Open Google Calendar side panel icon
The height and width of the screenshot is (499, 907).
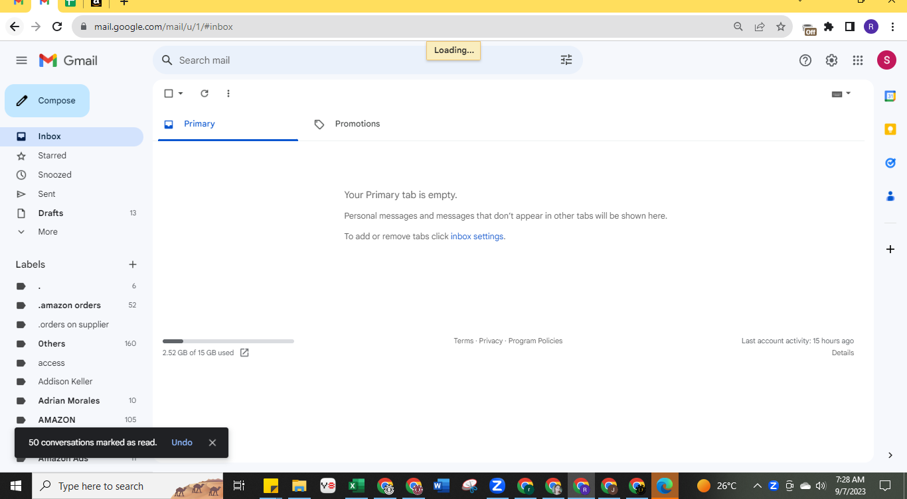890,96
